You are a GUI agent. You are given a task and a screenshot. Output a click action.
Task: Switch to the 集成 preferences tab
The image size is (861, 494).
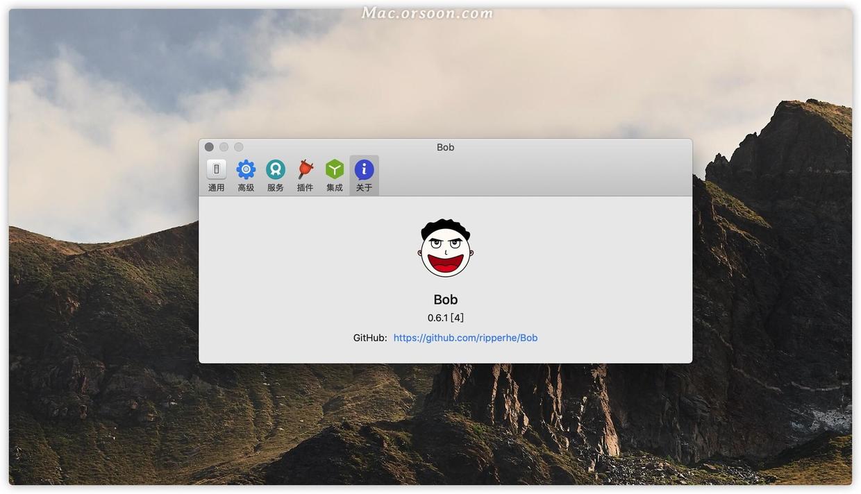tap(335, 175)
